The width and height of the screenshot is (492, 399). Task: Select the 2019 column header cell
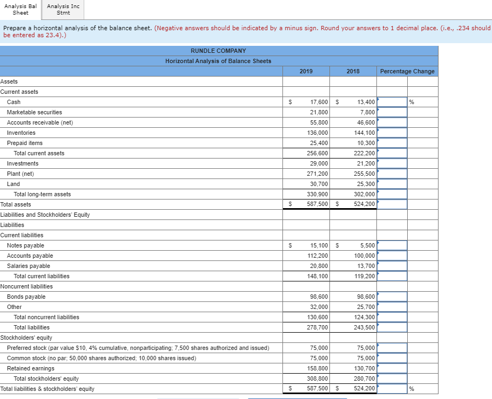pos(305,71)
